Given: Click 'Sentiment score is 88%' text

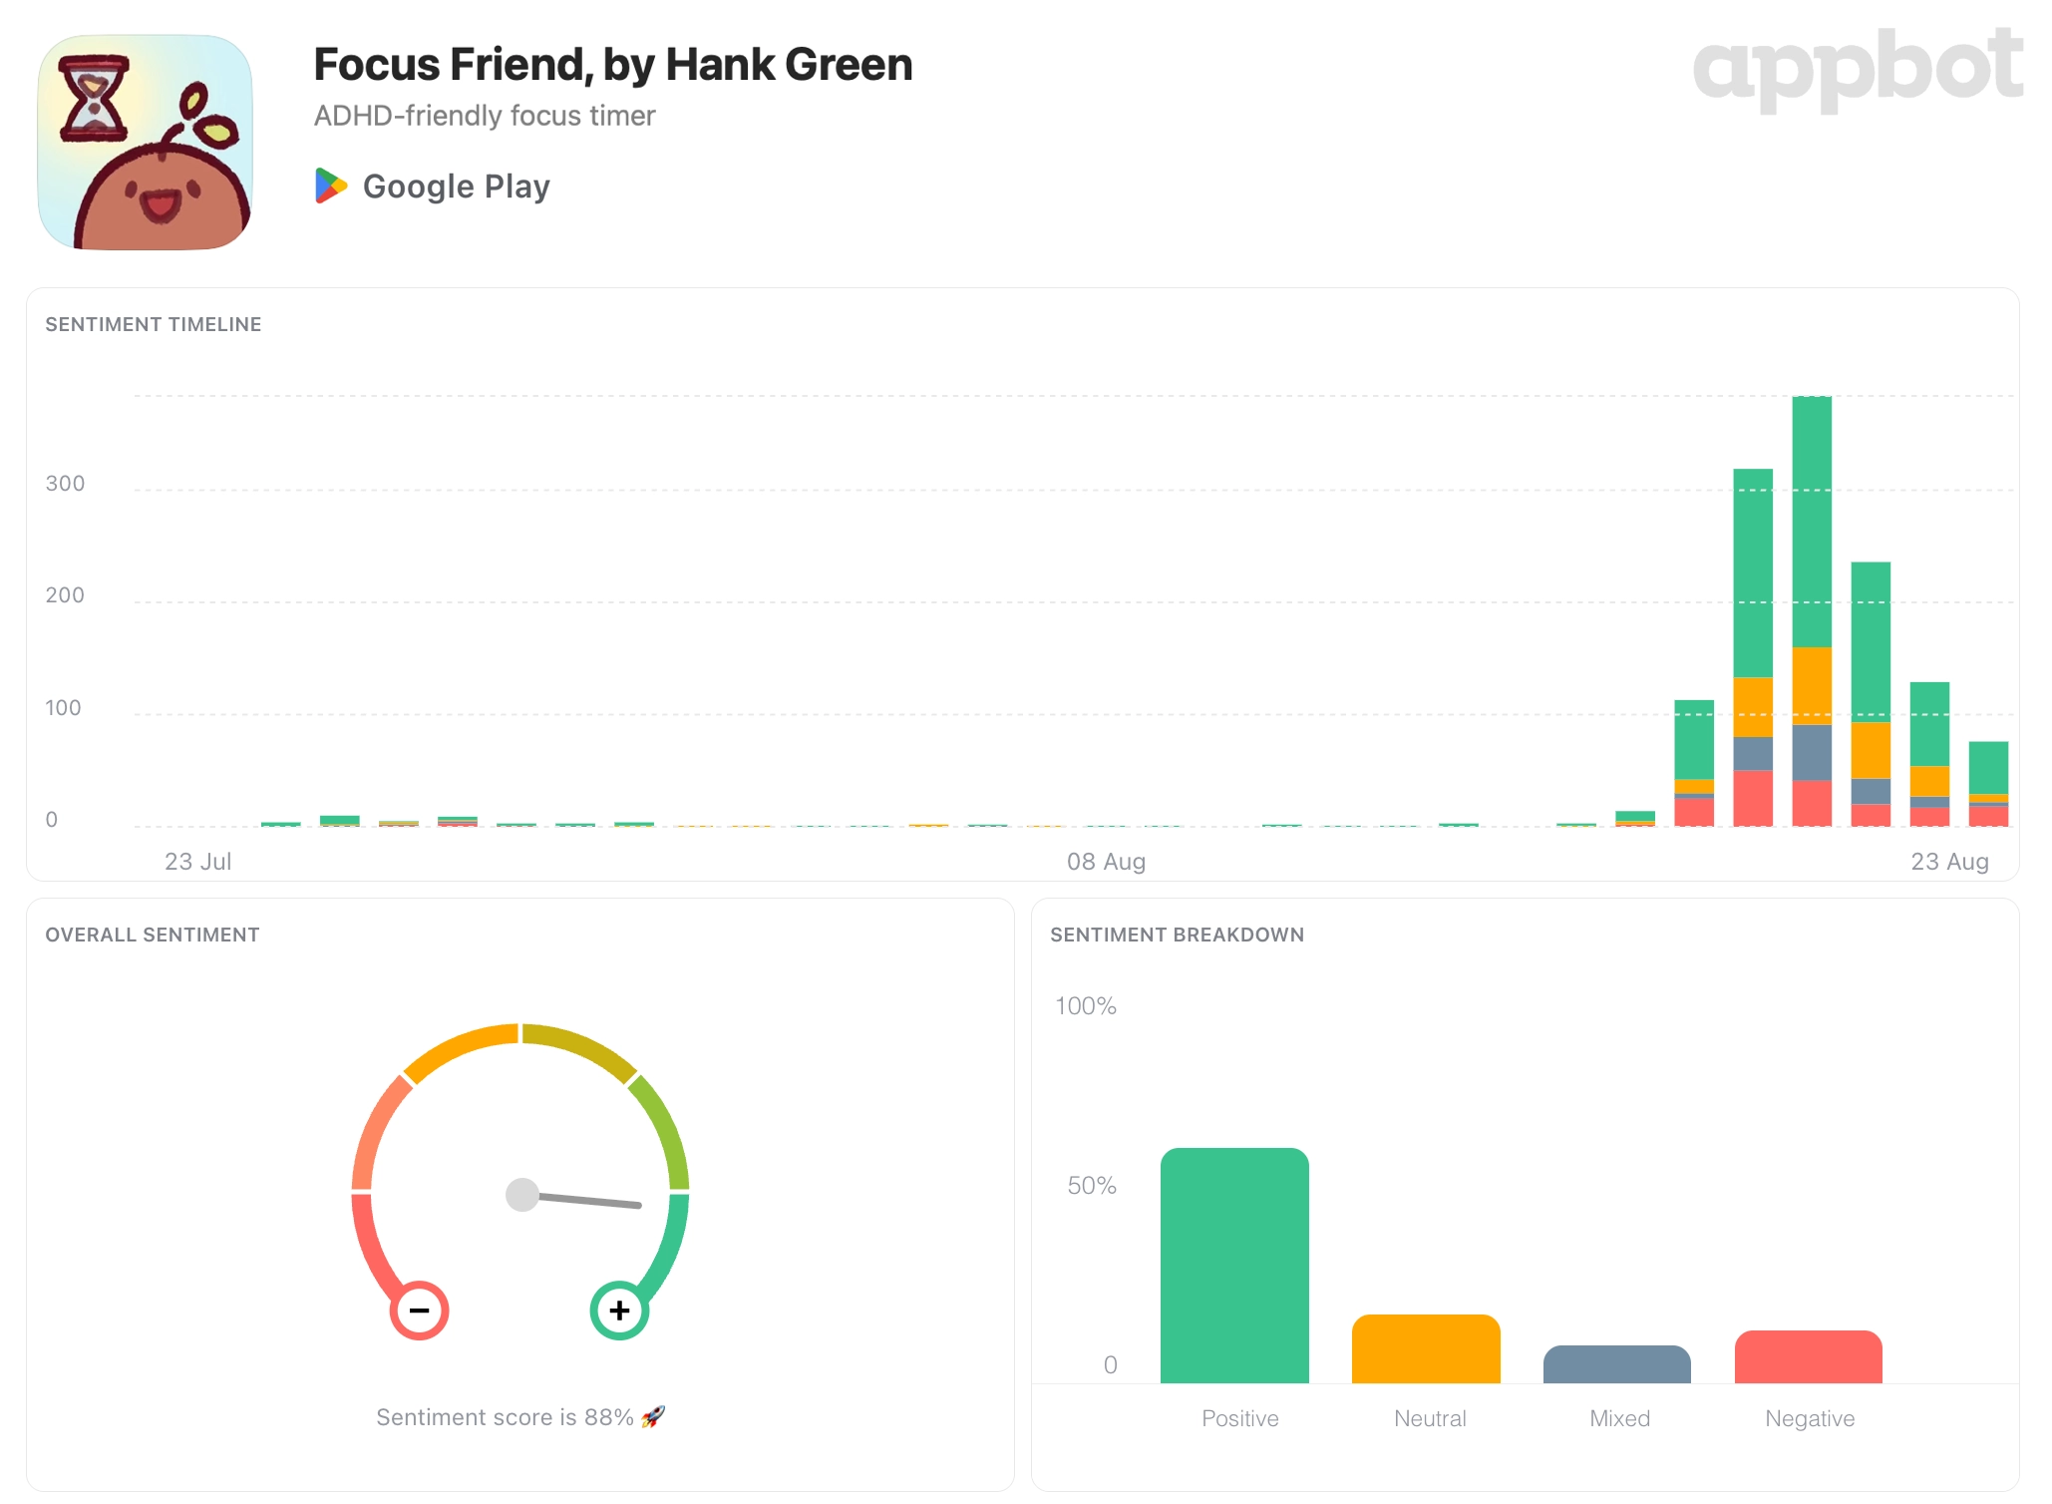Looking at the screenshot, I should pyautogui.click(x=505, y=1417).
